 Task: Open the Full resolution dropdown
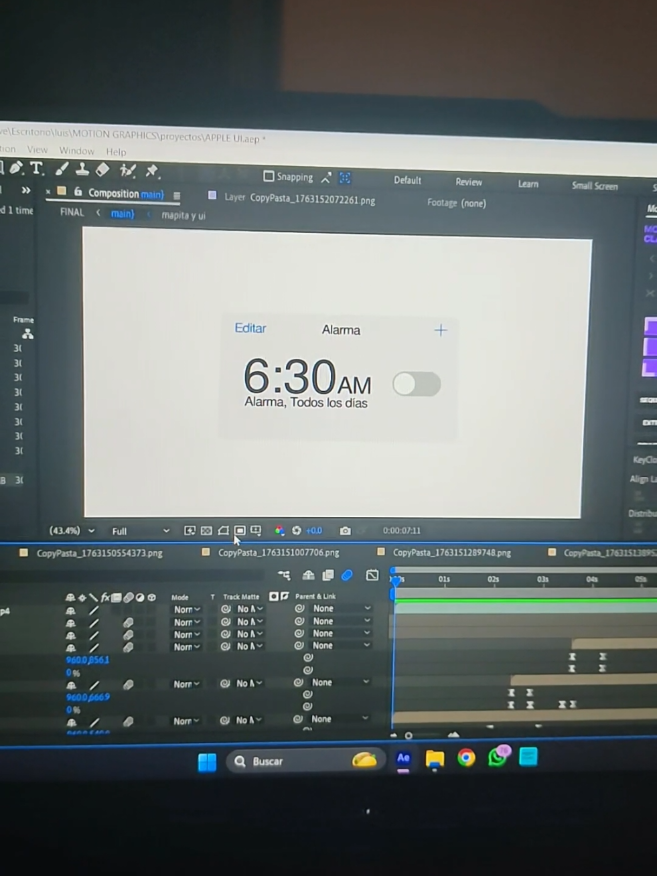click(x=134, y=530)
